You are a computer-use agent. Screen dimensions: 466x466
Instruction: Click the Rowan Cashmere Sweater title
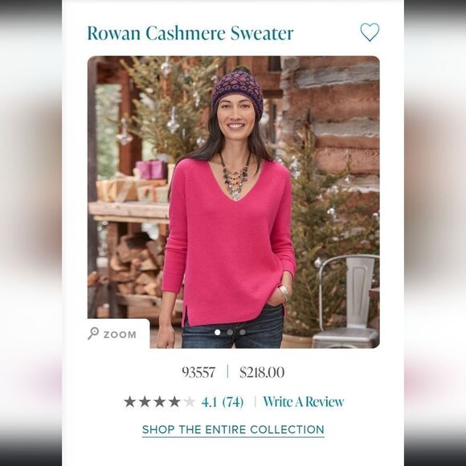190,33
